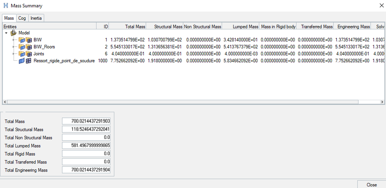Collapse the Model tree node
Viewport: 386px width, 188px height.
tap(6, 33)
